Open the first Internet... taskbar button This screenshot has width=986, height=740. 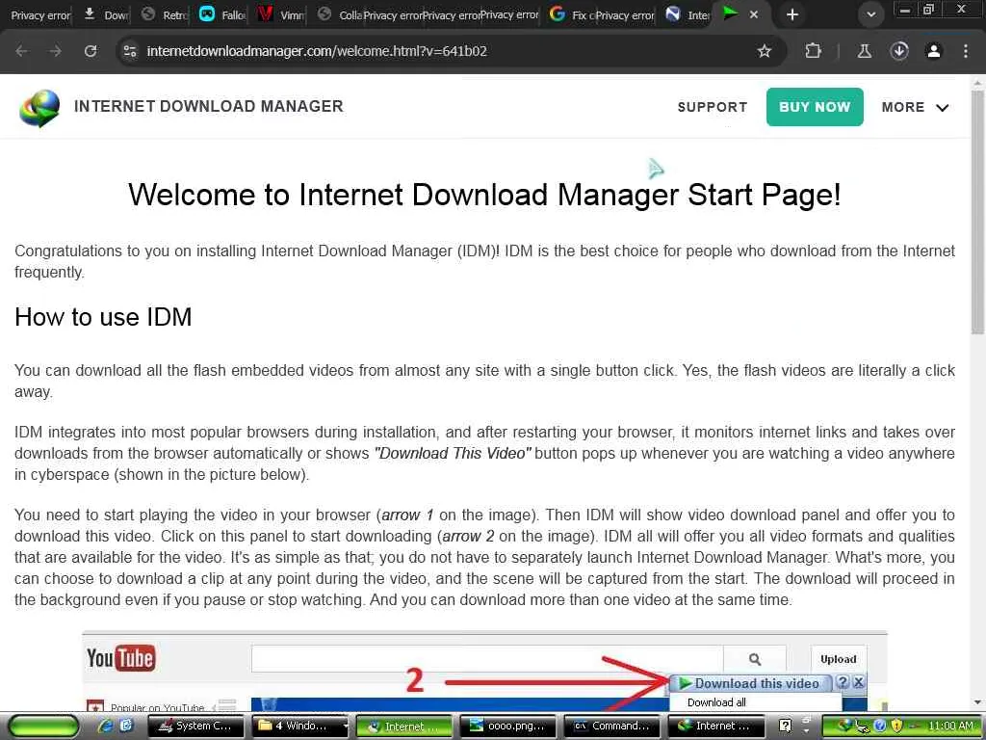point(404,727)
